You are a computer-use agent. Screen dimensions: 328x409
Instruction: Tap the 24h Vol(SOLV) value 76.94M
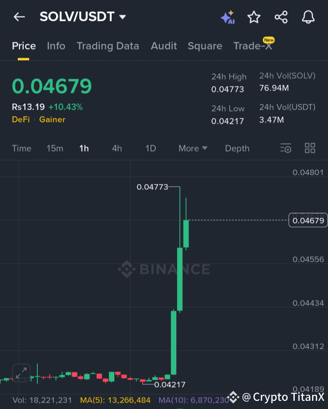tap(274, 88)
